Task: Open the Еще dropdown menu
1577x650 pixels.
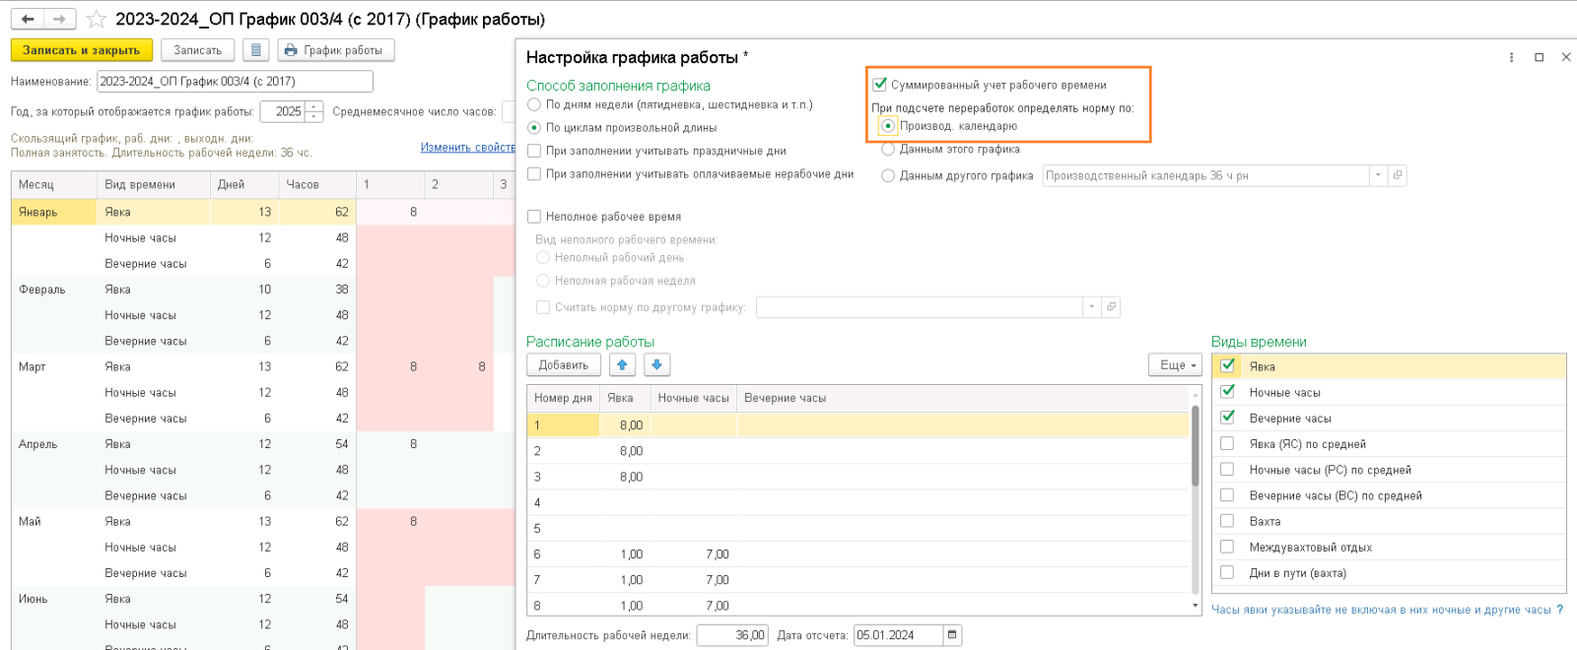Action: (1176, 365)
